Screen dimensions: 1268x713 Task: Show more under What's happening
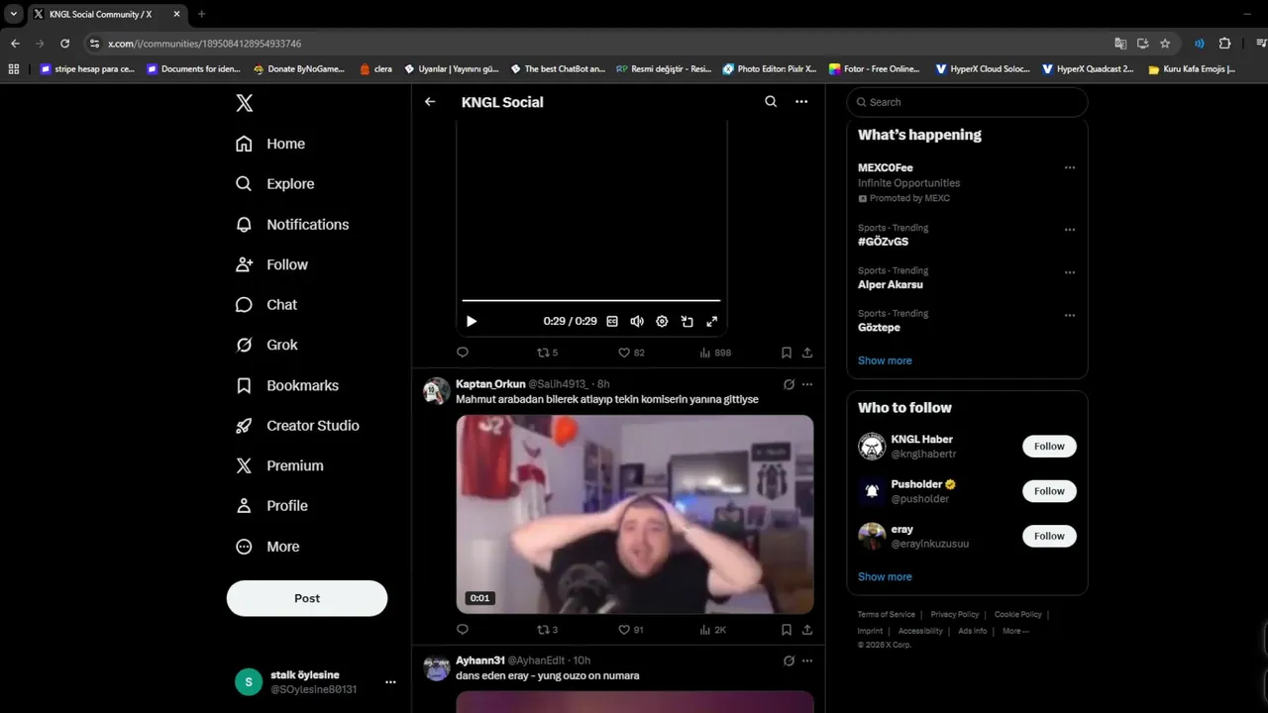[885, 360]
